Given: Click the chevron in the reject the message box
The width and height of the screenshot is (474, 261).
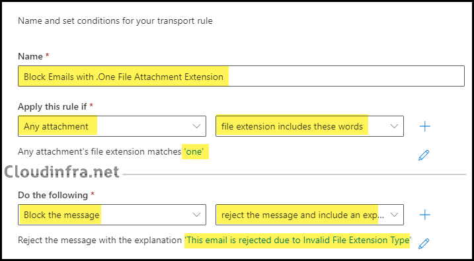Looking at the screenshot, I should pos(394,215).
